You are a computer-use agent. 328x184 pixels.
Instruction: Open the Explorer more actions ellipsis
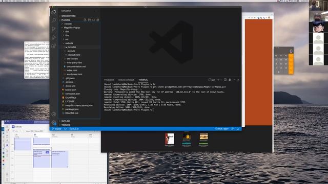(96, 11)
